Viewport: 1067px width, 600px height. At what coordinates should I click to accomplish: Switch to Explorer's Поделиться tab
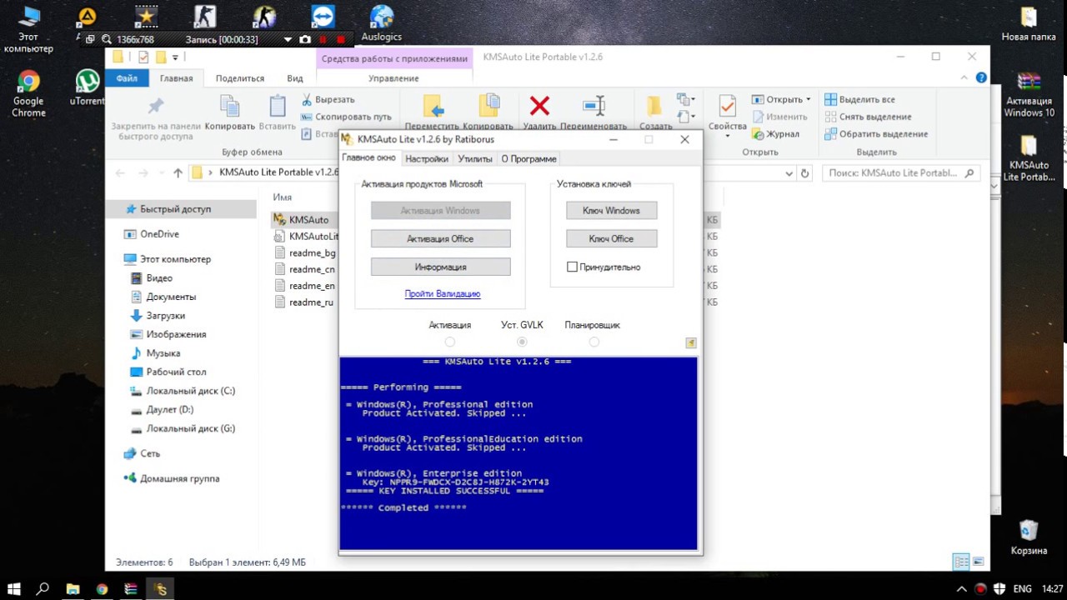point(240,78)
